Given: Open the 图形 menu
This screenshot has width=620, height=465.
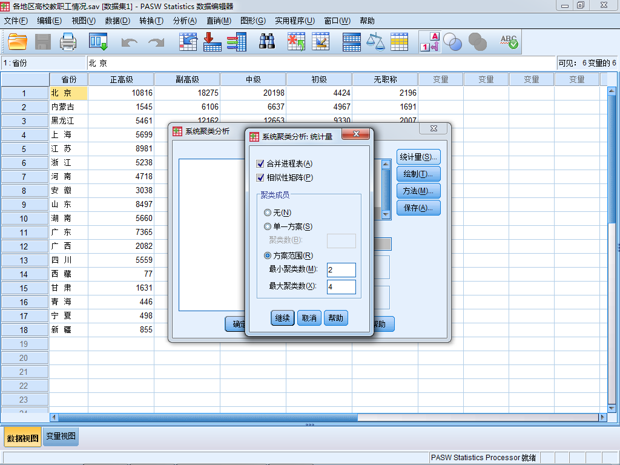Looking at the screenshot, I should (x=253, y=21).
